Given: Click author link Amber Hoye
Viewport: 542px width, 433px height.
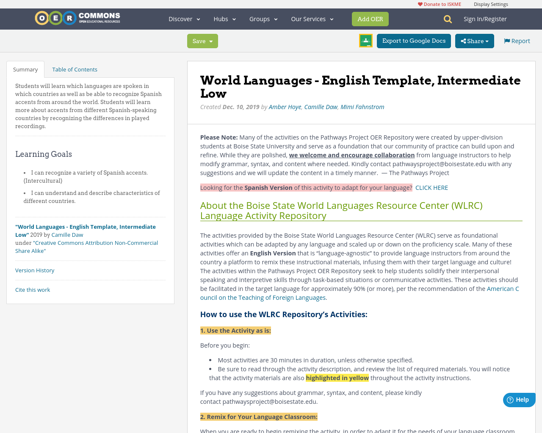Looking at the screenshot, I should pos(285,106).
